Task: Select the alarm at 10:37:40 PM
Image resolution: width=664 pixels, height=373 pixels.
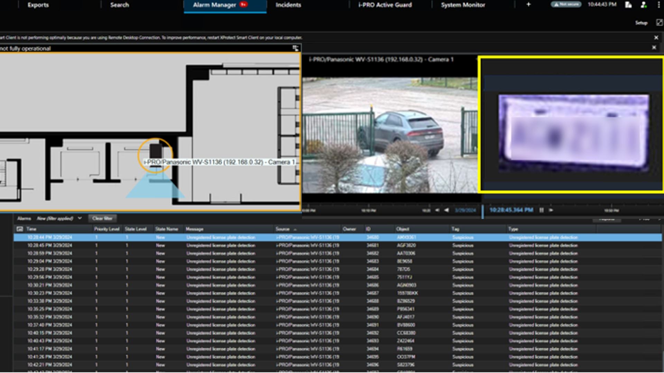Action: [338, 325]
